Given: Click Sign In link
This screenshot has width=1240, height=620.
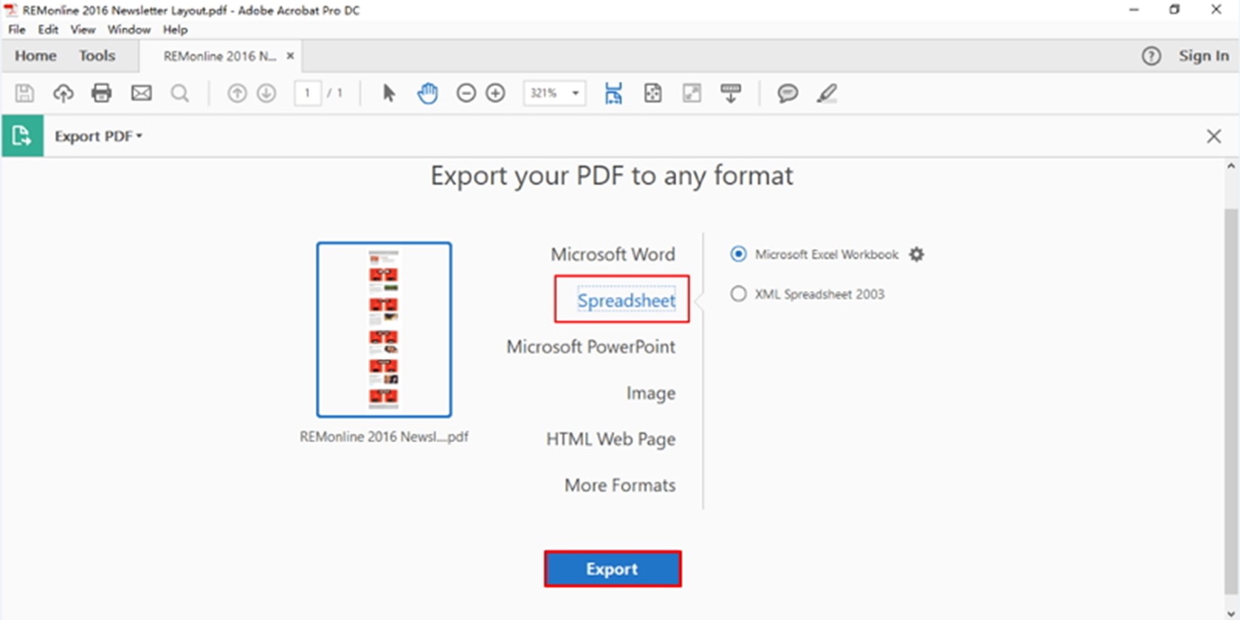Looking at the screenshot, I should (x=1204, y=56).
